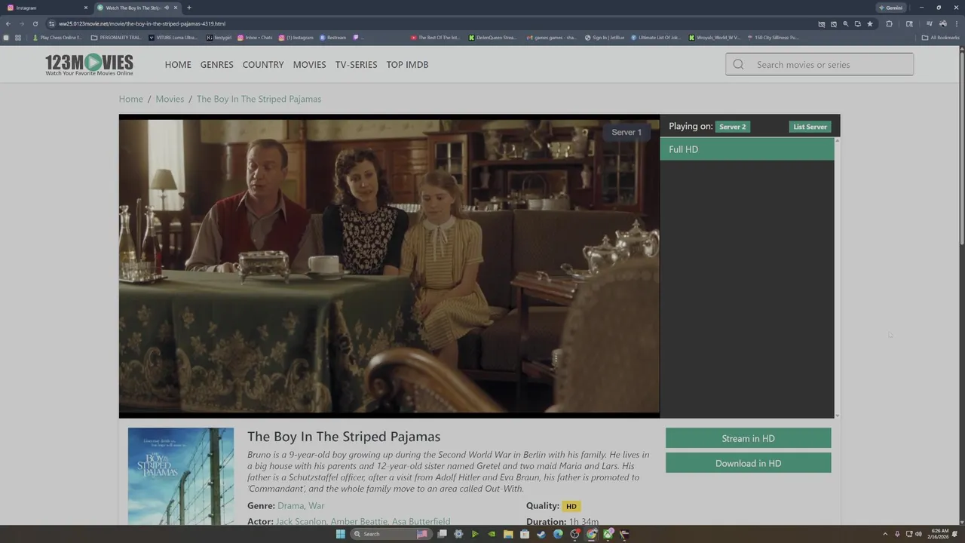965x543 pixels.
Task: Click the movie title heading
Action: [344, 437]
